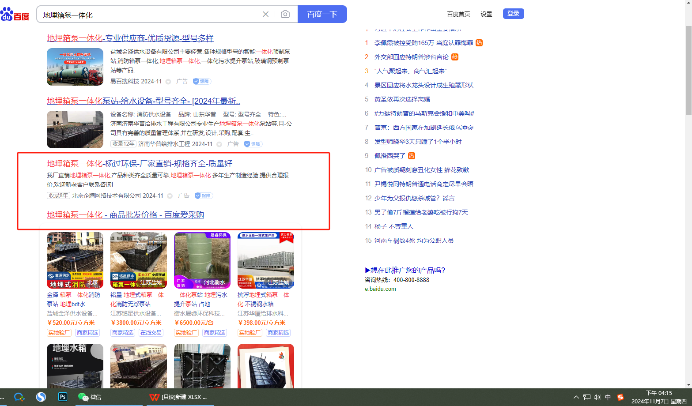The image size is (692, 406).
Task: Open hot search 黄圣依再次选择离婚
Action: point(402,99)
